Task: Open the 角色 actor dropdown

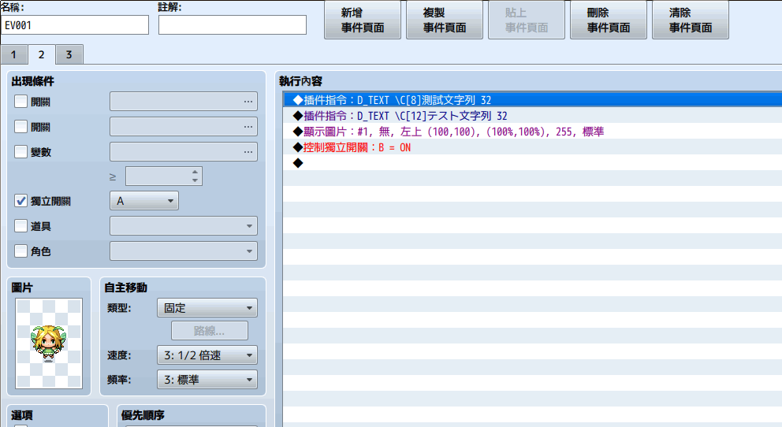Action: click(184, 251)
